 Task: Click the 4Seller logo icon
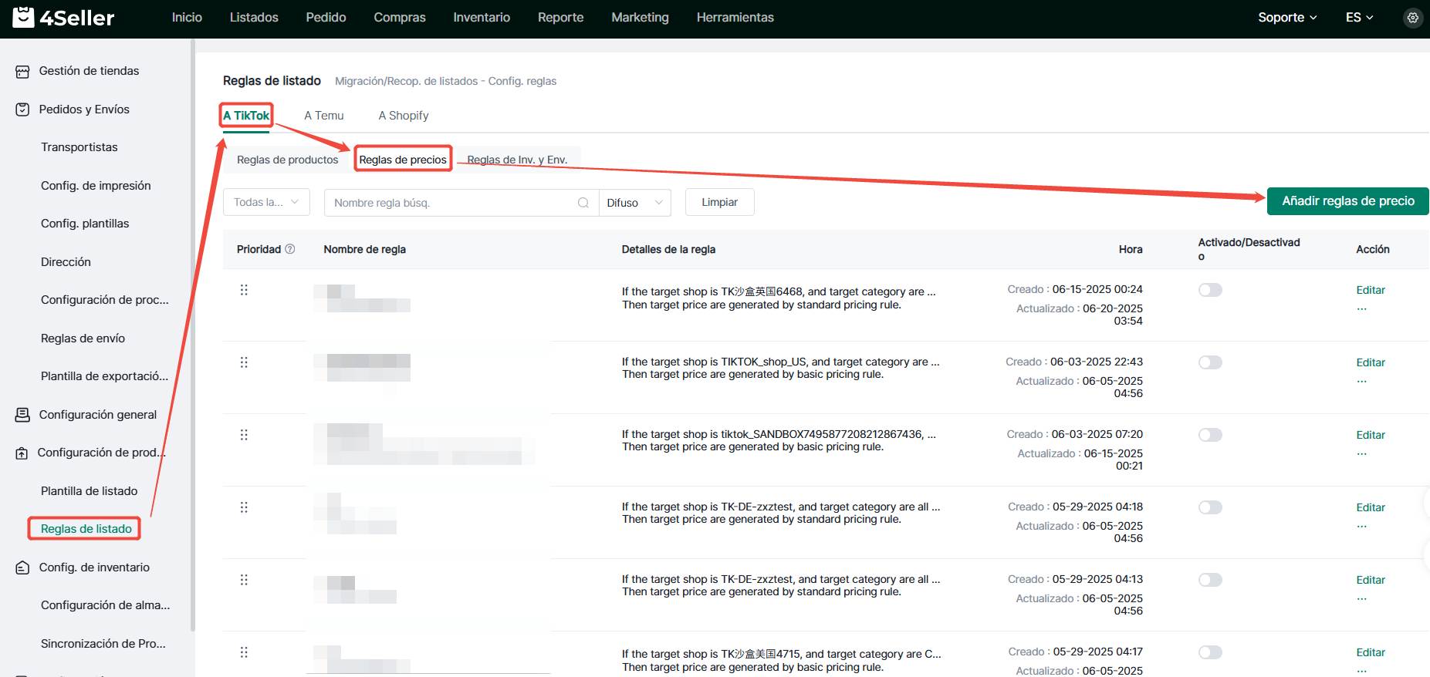23,17
